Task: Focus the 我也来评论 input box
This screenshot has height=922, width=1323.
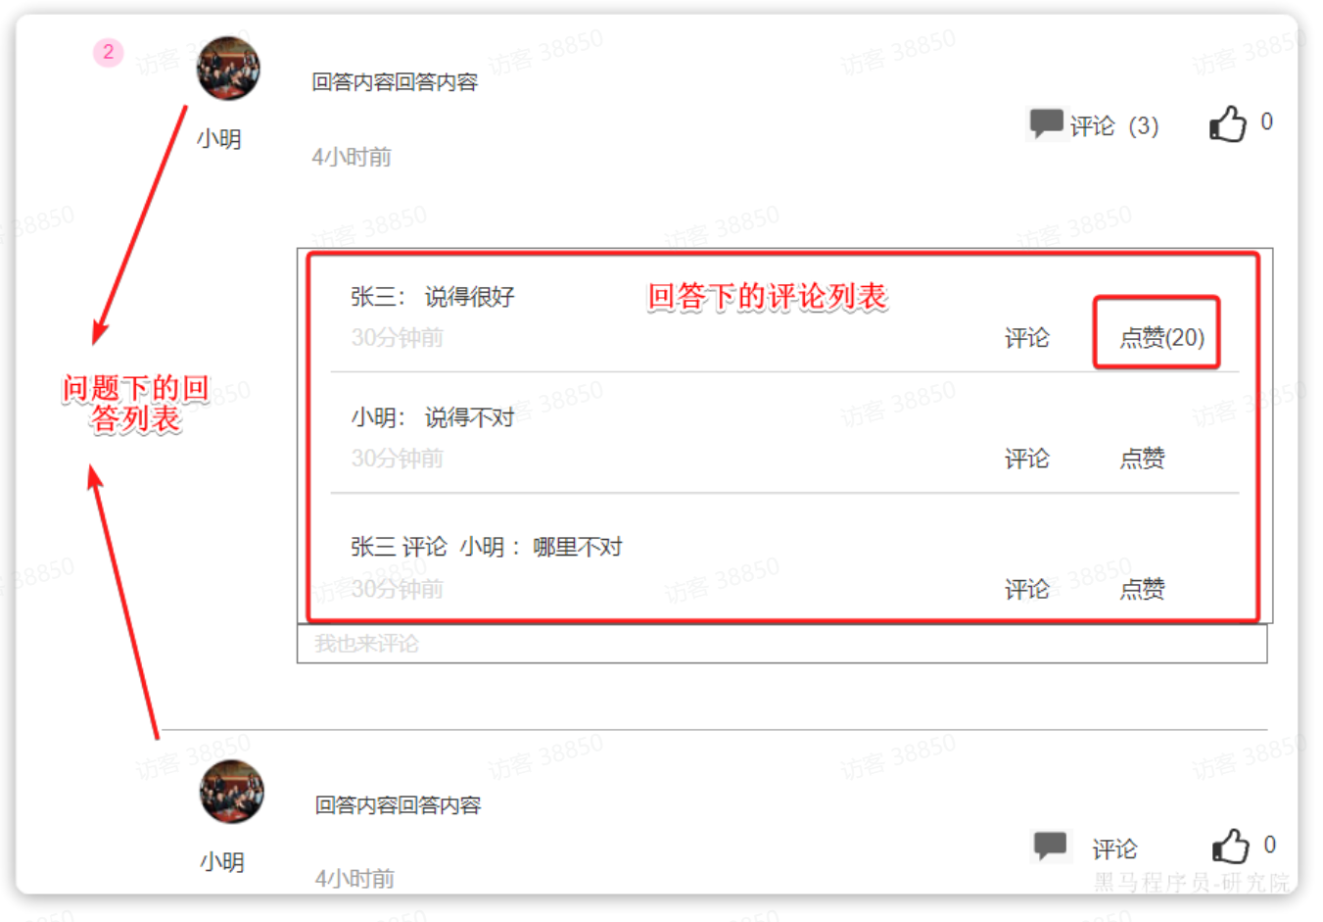Action: pyautogui.click(x=781, y=644)
